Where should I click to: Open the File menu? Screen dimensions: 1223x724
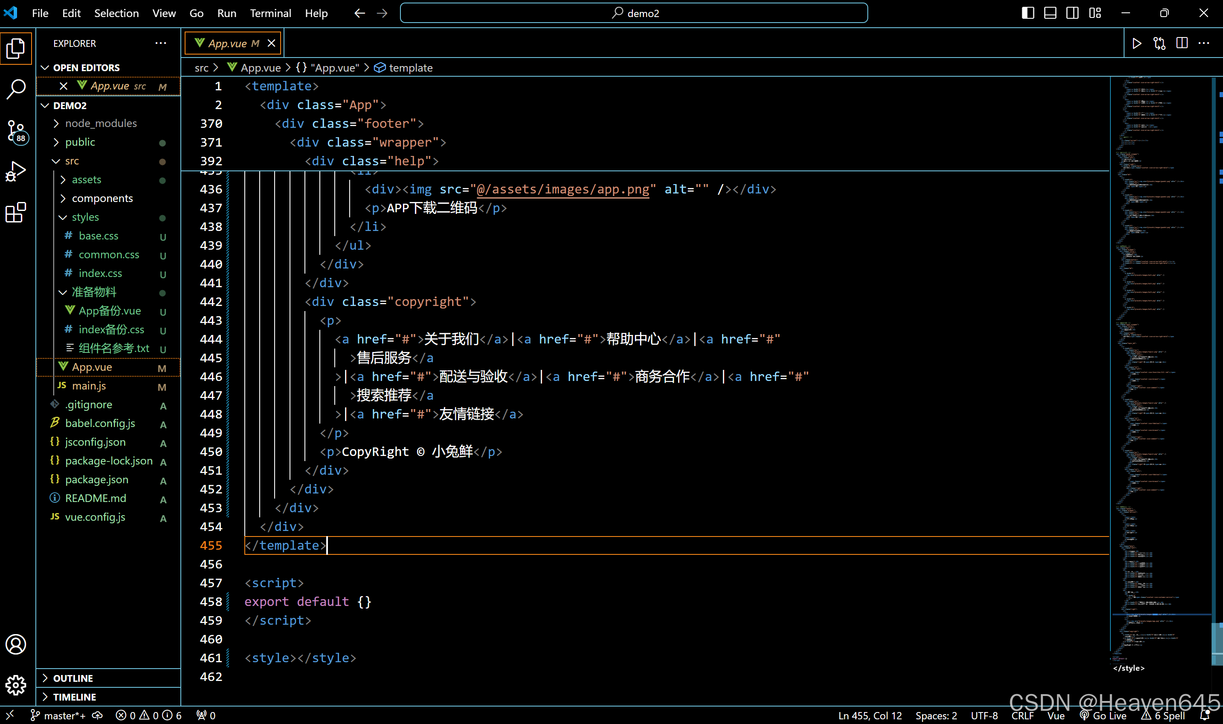click(x=40, y=13)
